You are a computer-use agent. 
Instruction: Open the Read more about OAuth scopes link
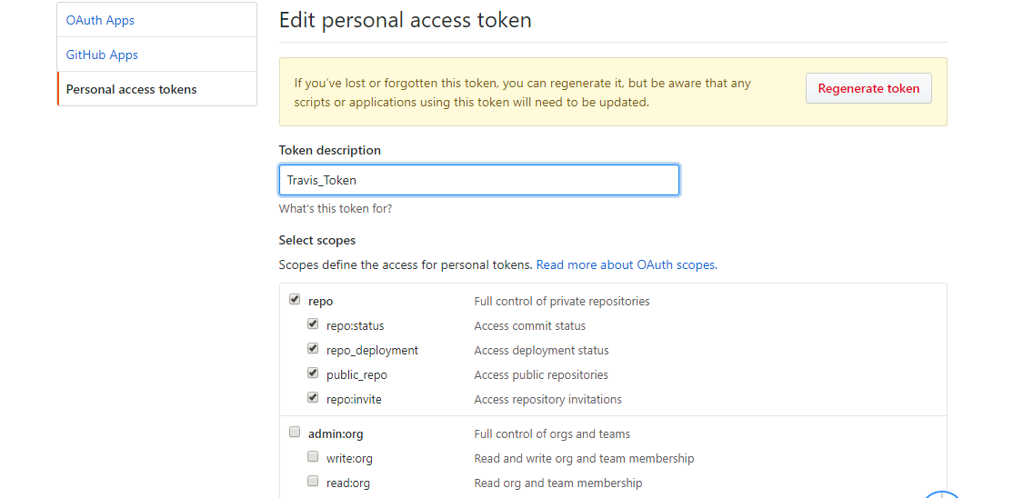coord(626,264)
